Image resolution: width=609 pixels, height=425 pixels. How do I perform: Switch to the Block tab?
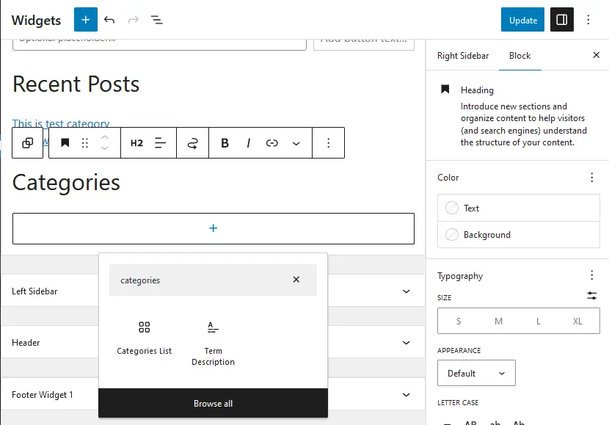tap(519, 56)
